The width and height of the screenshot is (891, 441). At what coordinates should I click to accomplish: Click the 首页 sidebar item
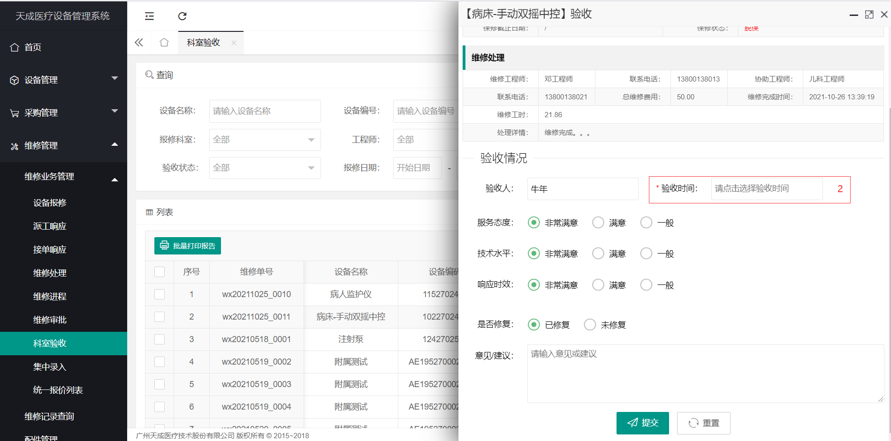pyautogui.click(x=63, y=47)
